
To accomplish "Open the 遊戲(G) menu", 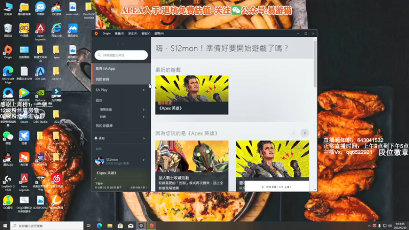I will (120, 33).
